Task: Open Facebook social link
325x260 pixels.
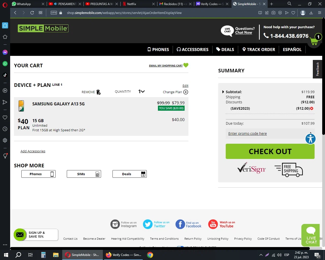Action: [188, 224]
